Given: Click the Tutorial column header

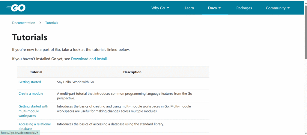Looking at the screenshot, I should point(36,72).
